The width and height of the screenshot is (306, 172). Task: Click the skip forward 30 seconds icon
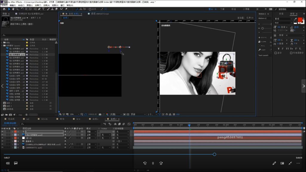click(x=161, y=163)
